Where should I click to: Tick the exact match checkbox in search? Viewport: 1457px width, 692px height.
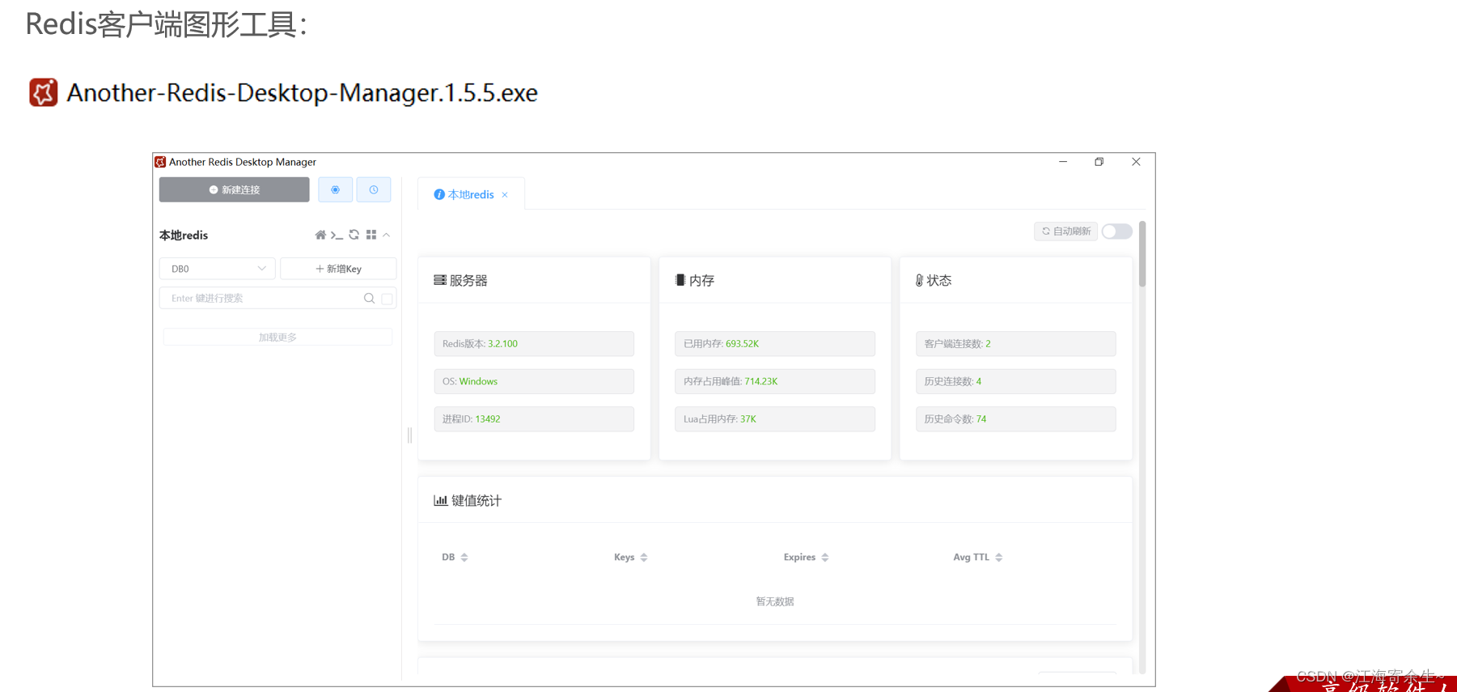pos(388,299)
